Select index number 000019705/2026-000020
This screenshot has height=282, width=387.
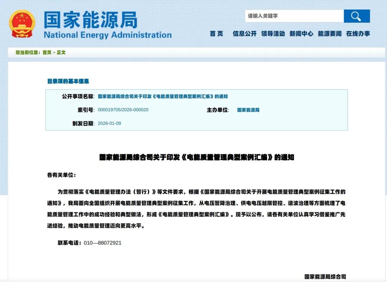point(123,110)
